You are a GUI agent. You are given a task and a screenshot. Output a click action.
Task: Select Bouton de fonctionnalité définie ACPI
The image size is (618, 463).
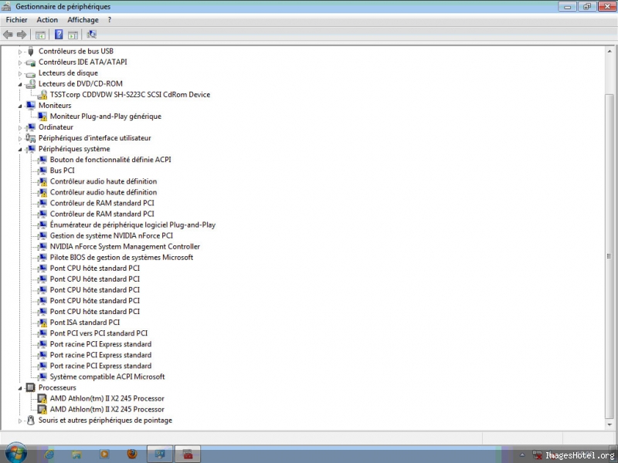[110, 160]
